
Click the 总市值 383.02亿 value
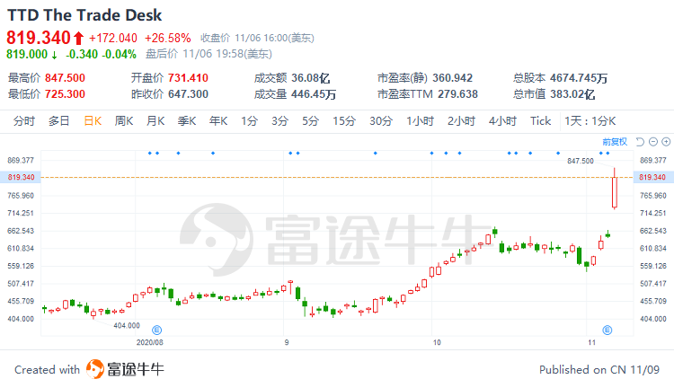[x=572, y=94]
